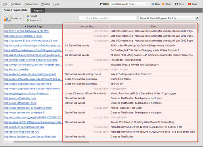Sort by Anchor Text column header
The image size is (203, 147).
click(87, 26)
